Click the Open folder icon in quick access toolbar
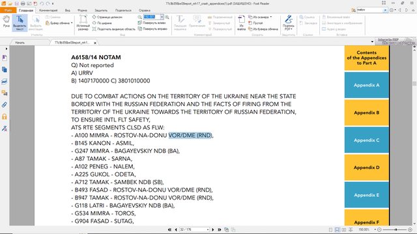This screenshot has width=417, height=234. tap(10, 4)
